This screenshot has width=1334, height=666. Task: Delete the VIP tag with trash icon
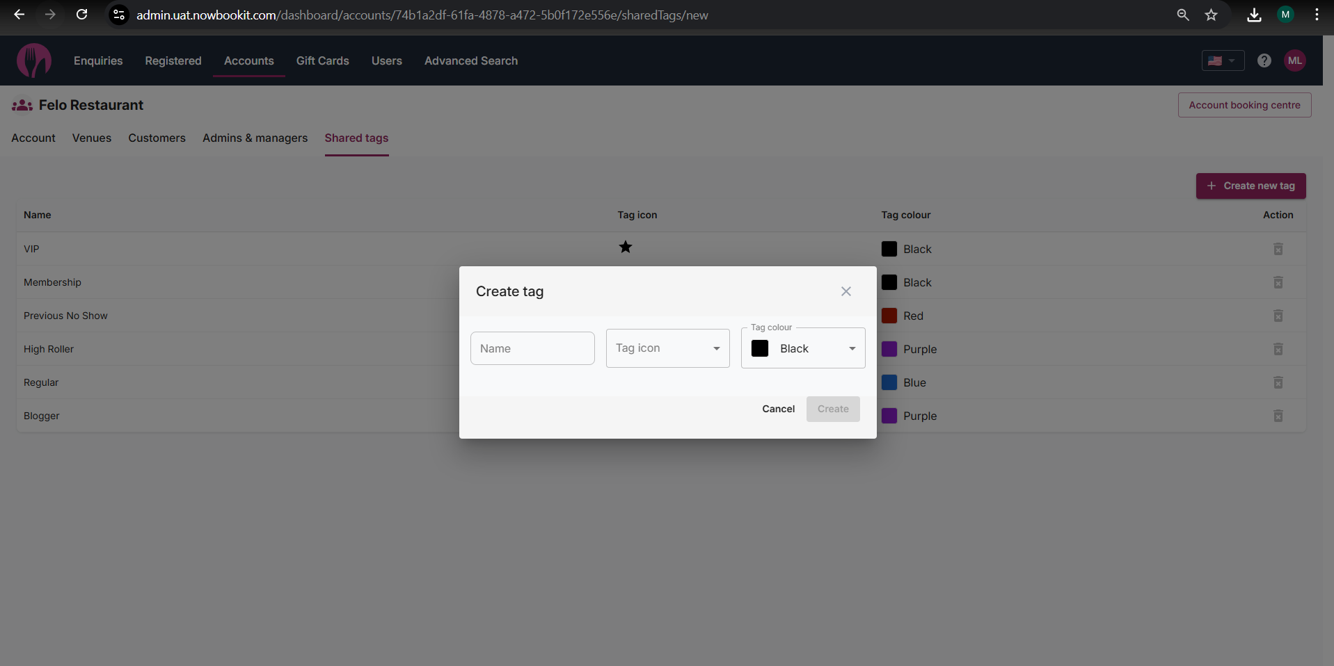(x=1278, y=249)
